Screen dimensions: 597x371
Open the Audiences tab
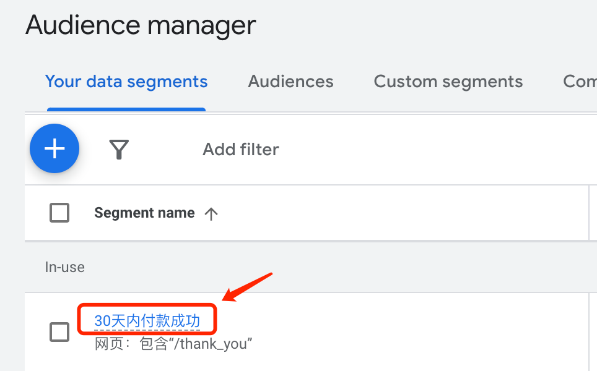(290, 82)
